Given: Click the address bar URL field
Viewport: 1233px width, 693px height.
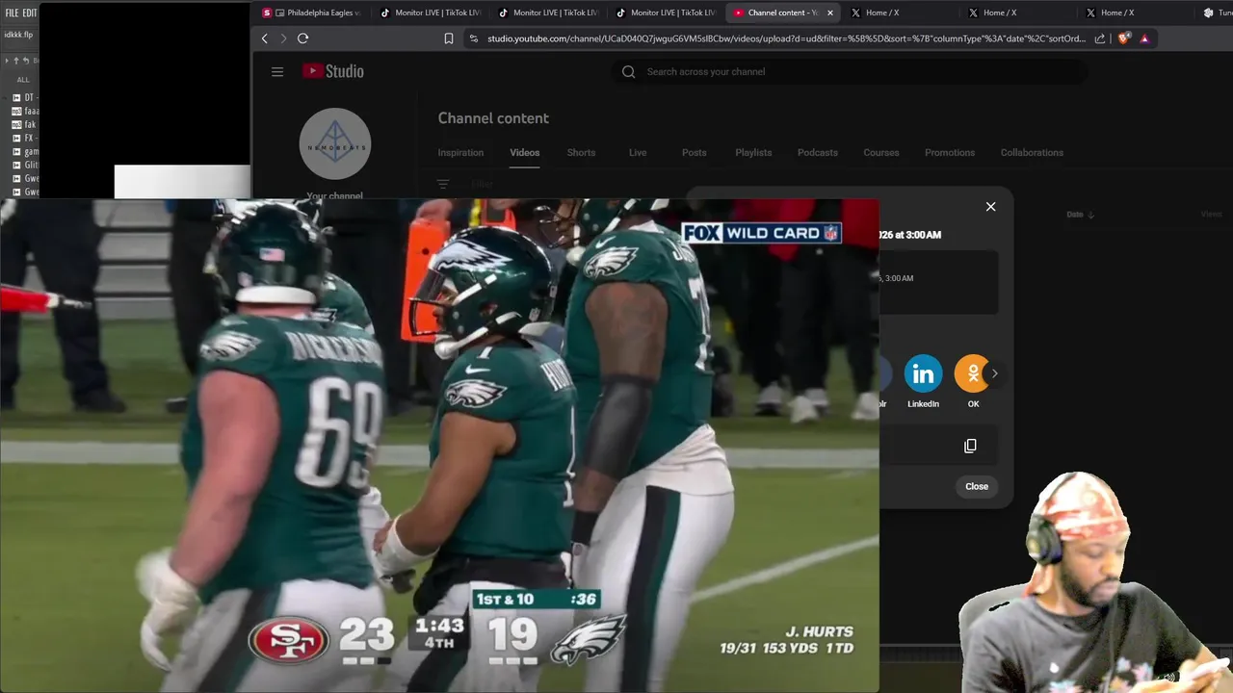Looking at the screenshot, I should 786,38.
